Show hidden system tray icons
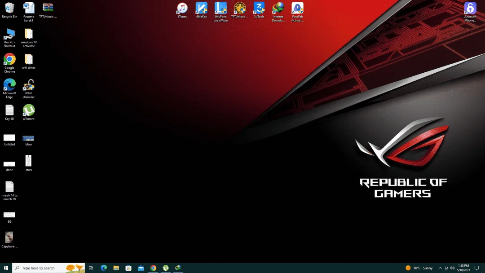This screenshot has width=485, height=273. click(x=440, y=268)
